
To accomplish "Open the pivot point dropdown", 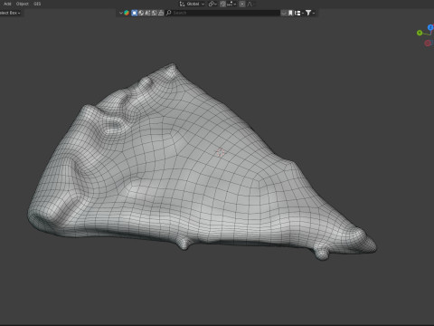I will 212,4.
